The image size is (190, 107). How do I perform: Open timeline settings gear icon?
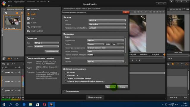coord(8,64)
